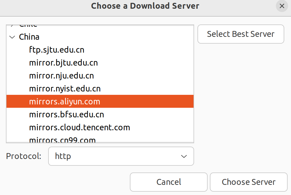
Task: Expand the partially visible country above China
Action: [12, 26]
